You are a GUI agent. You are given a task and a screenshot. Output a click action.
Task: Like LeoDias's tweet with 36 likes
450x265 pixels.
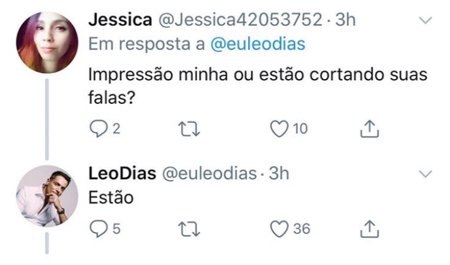pyautogui.click(x=279, y=229)
